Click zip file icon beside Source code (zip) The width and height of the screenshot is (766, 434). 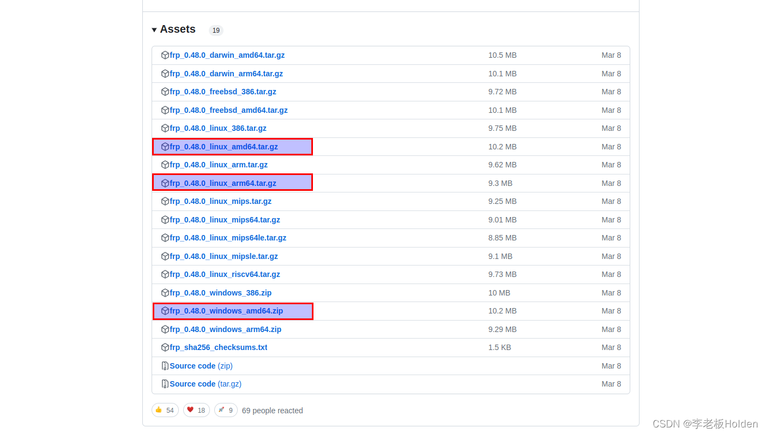(165, 366)
